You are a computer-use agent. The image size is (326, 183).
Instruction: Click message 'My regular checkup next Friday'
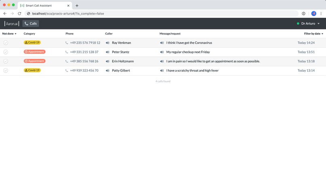pos(188,52)
